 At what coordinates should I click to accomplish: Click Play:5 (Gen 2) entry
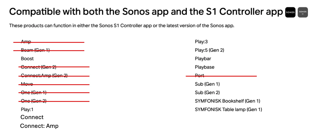209,50
